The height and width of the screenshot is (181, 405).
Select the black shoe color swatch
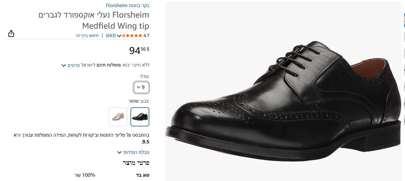point(140,117)
